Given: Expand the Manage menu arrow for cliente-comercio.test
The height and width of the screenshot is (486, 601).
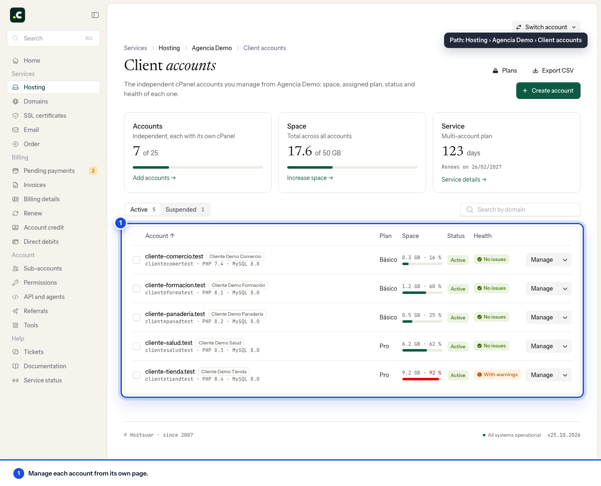Looking at the screenshot, I should (x=565, y=260).
